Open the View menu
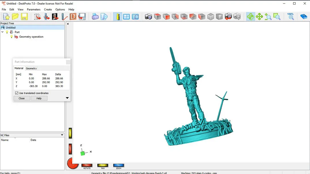 point(20,9)
